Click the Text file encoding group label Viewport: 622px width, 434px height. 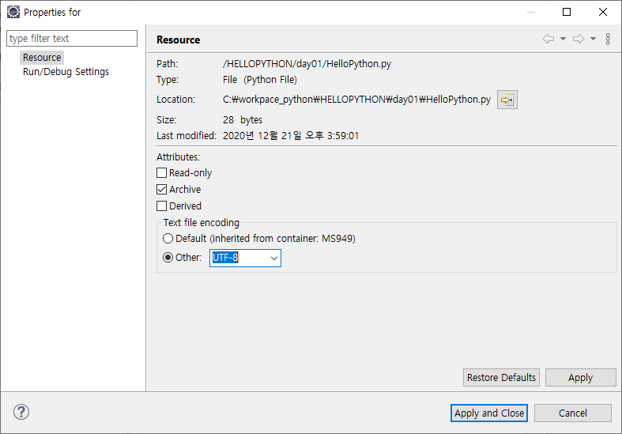pyautogui.click(x=202, y=223)
